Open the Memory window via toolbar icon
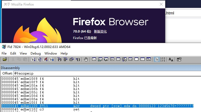This screenshot has height=112, width=201. tap(118, 59)
